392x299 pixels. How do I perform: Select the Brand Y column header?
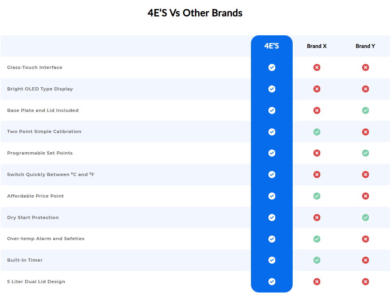click(365, 46)
